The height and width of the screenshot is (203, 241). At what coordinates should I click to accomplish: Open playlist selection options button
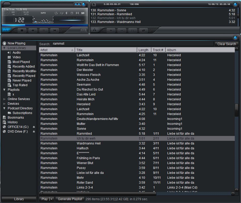[x=132, y=30]
